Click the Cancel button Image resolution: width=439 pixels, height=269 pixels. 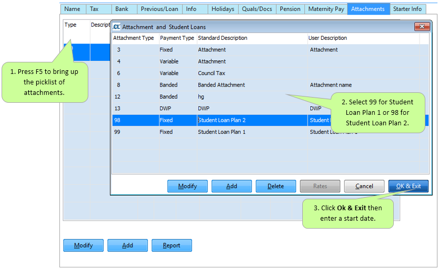click(x=364, y=186)
